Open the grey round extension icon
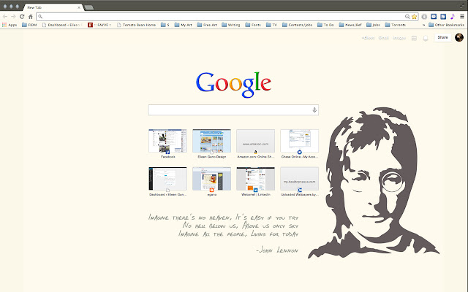This screenshot has width=468, height=292. [424, 17]
